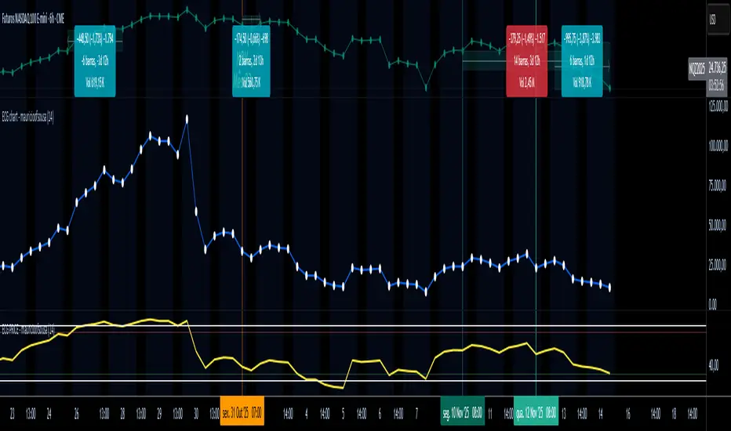731x431 pixels.
Task: Select the -6 barras measurement box
Action: [95, 61]
